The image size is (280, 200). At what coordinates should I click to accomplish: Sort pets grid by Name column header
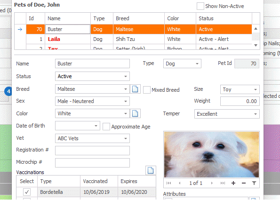click(68, 18)
